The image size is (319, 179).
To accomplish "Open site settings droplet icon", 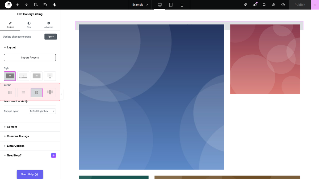I will [x=54, y=5].
